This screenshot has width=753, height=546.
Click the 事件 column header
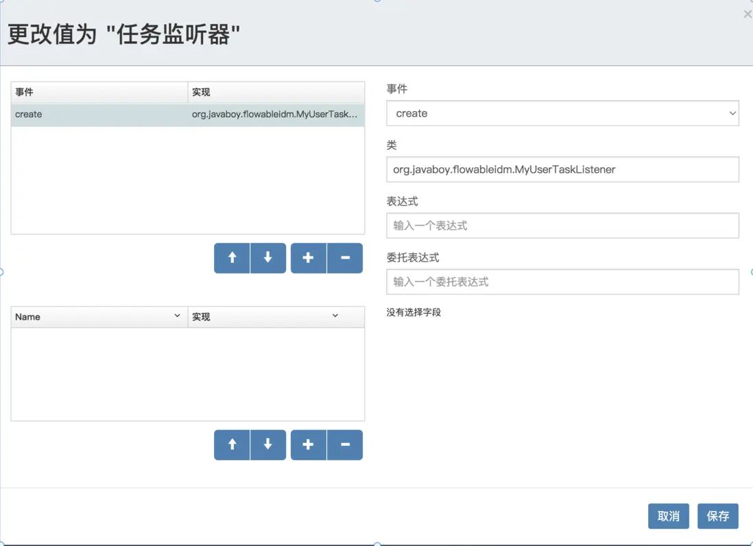[99, 92]
